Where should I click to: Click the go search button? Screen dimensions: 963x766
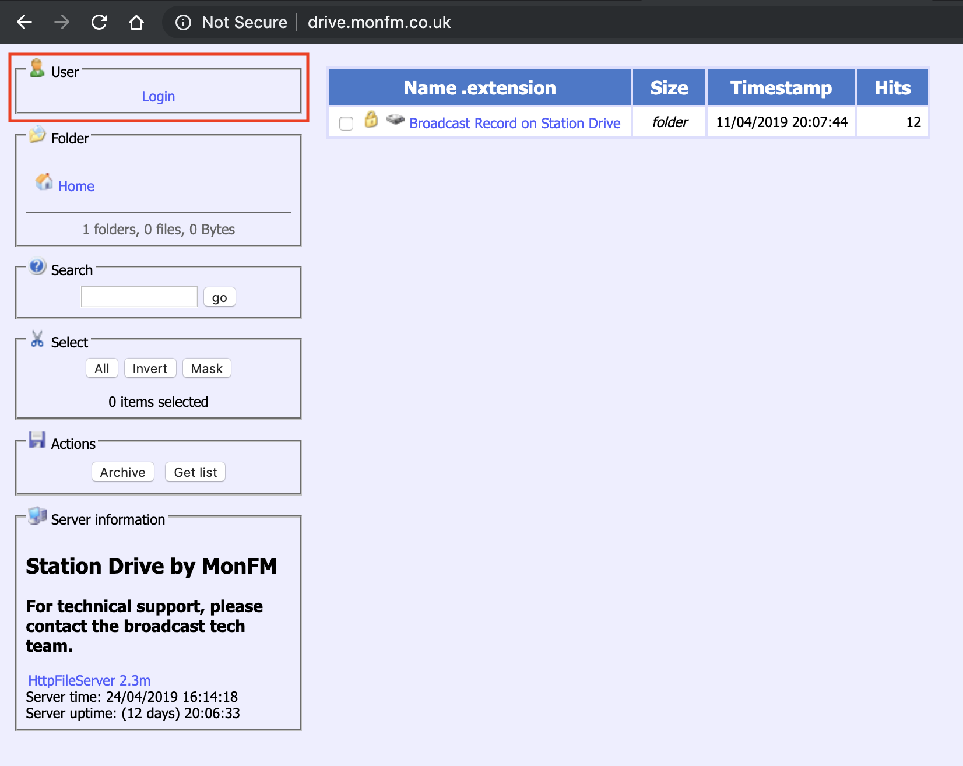pyautogui.click(x=220, y=297)
